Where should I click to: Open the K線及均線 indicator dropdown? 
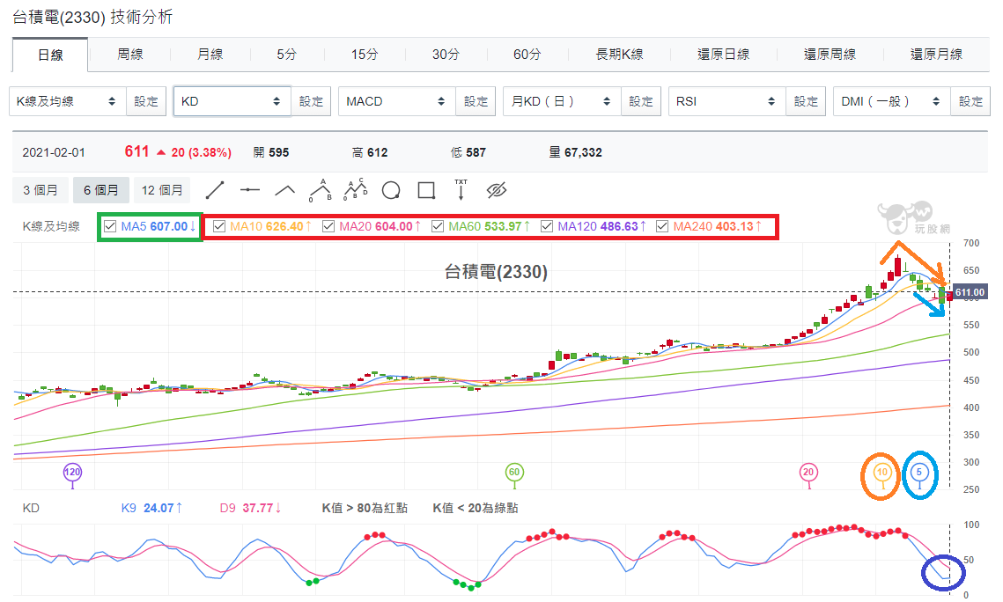pyautogui.click(x=68, y=101)
